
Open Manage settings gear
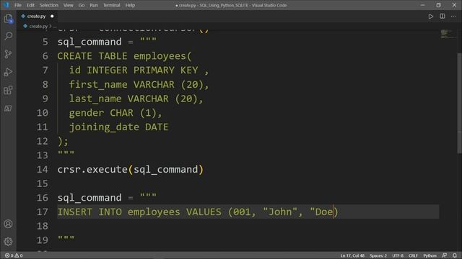8,242
